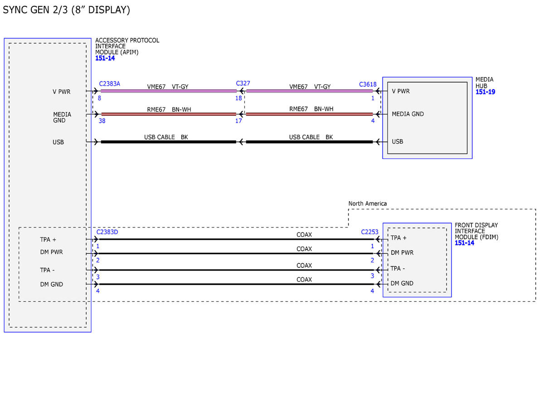Select "TPA +" inside the APIM module

coord(48,239)
